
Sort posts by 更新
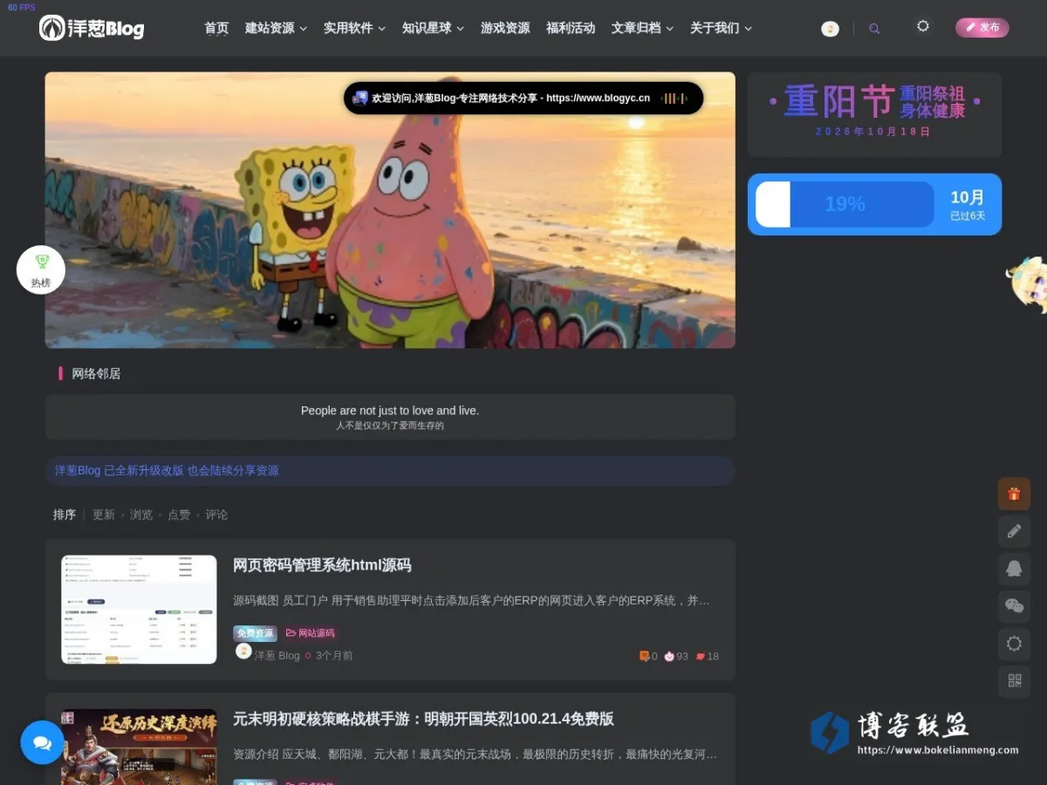click(x=104, y=515)
